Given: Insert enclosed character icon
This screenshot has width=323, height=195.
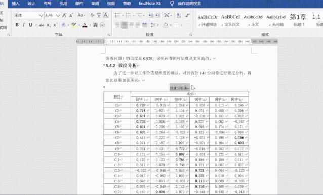Looking at the screenshot, I should (102, 25).
